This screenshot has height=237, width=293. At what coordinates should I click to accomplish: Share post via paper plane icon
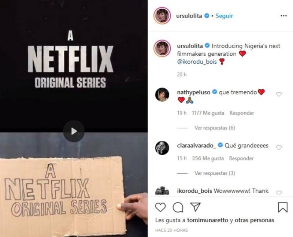coord(195,207)
